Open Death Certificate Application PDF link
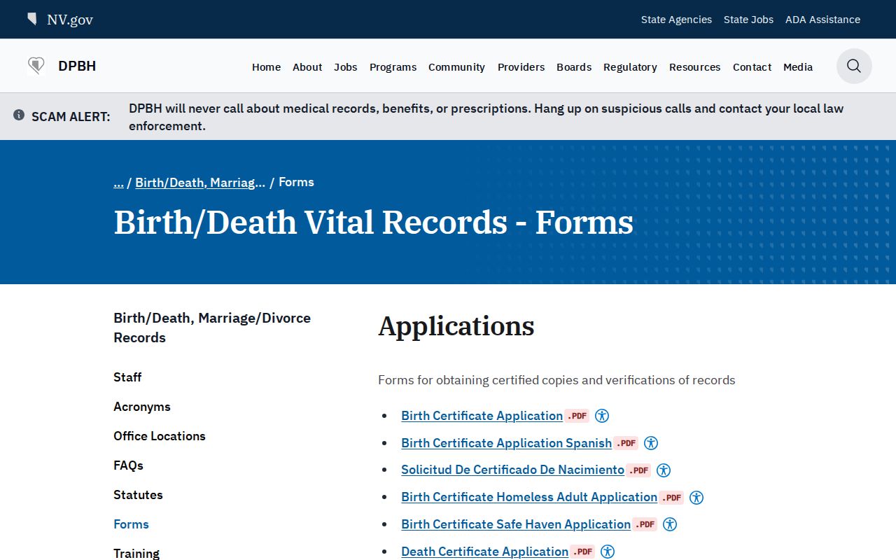The height and width of the screenshot is (560, 896). click(x=484, y=552)
